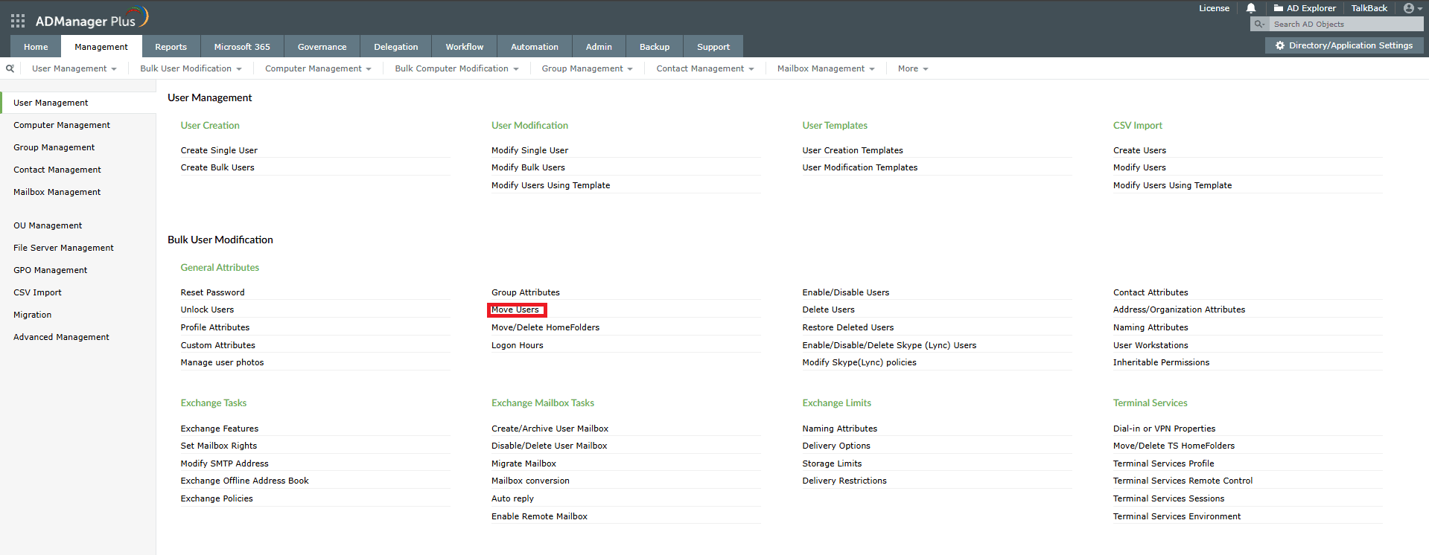Image resolution: width=1429 pixels, height=555 pixels.
Task: Open Create Single User link
Action: (219, 150)
